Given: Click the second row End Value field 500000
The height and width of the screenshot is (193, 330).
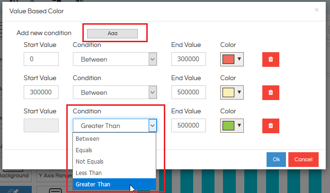Looking at the screenshot, I should tap(188, 92).
